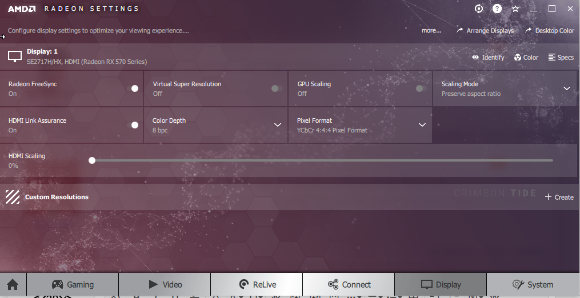Switch to the Video tab
This screenshot has width=580, height=298.
[x=165, y=285]
